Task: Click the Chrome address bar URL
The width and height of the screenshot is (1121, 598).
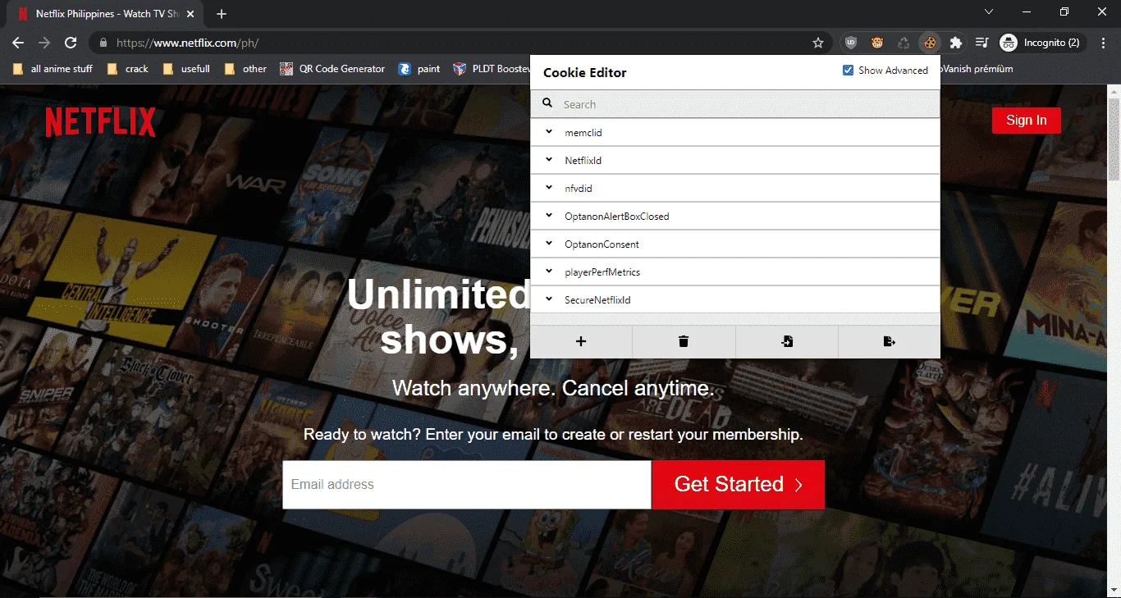Action: (188, 43)
